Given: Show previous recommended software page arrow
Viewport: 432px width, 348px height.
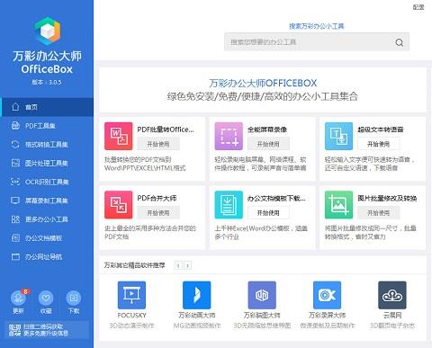Looking at the screenshot, I should pyautogui.click(x=178, y=265).
